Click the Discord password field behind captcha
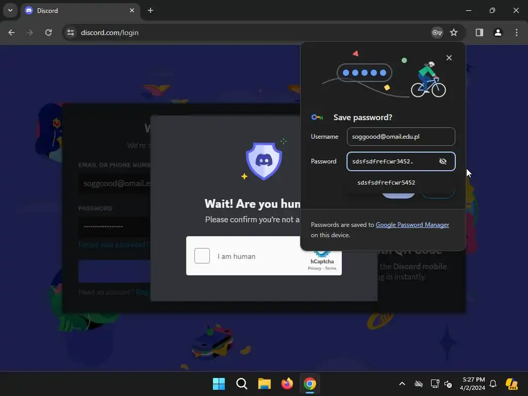Viewport: 528px width, 396px height. tap(114, 227)
